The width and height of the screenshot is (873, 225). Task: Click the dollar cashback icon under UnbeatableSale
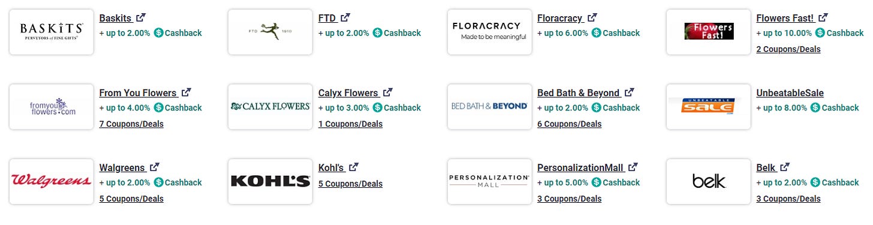pyautogui.click(x=815, y=108)
